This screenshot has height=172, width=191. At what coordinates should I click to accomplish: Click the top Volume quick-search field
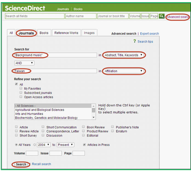tap(135, 16)
